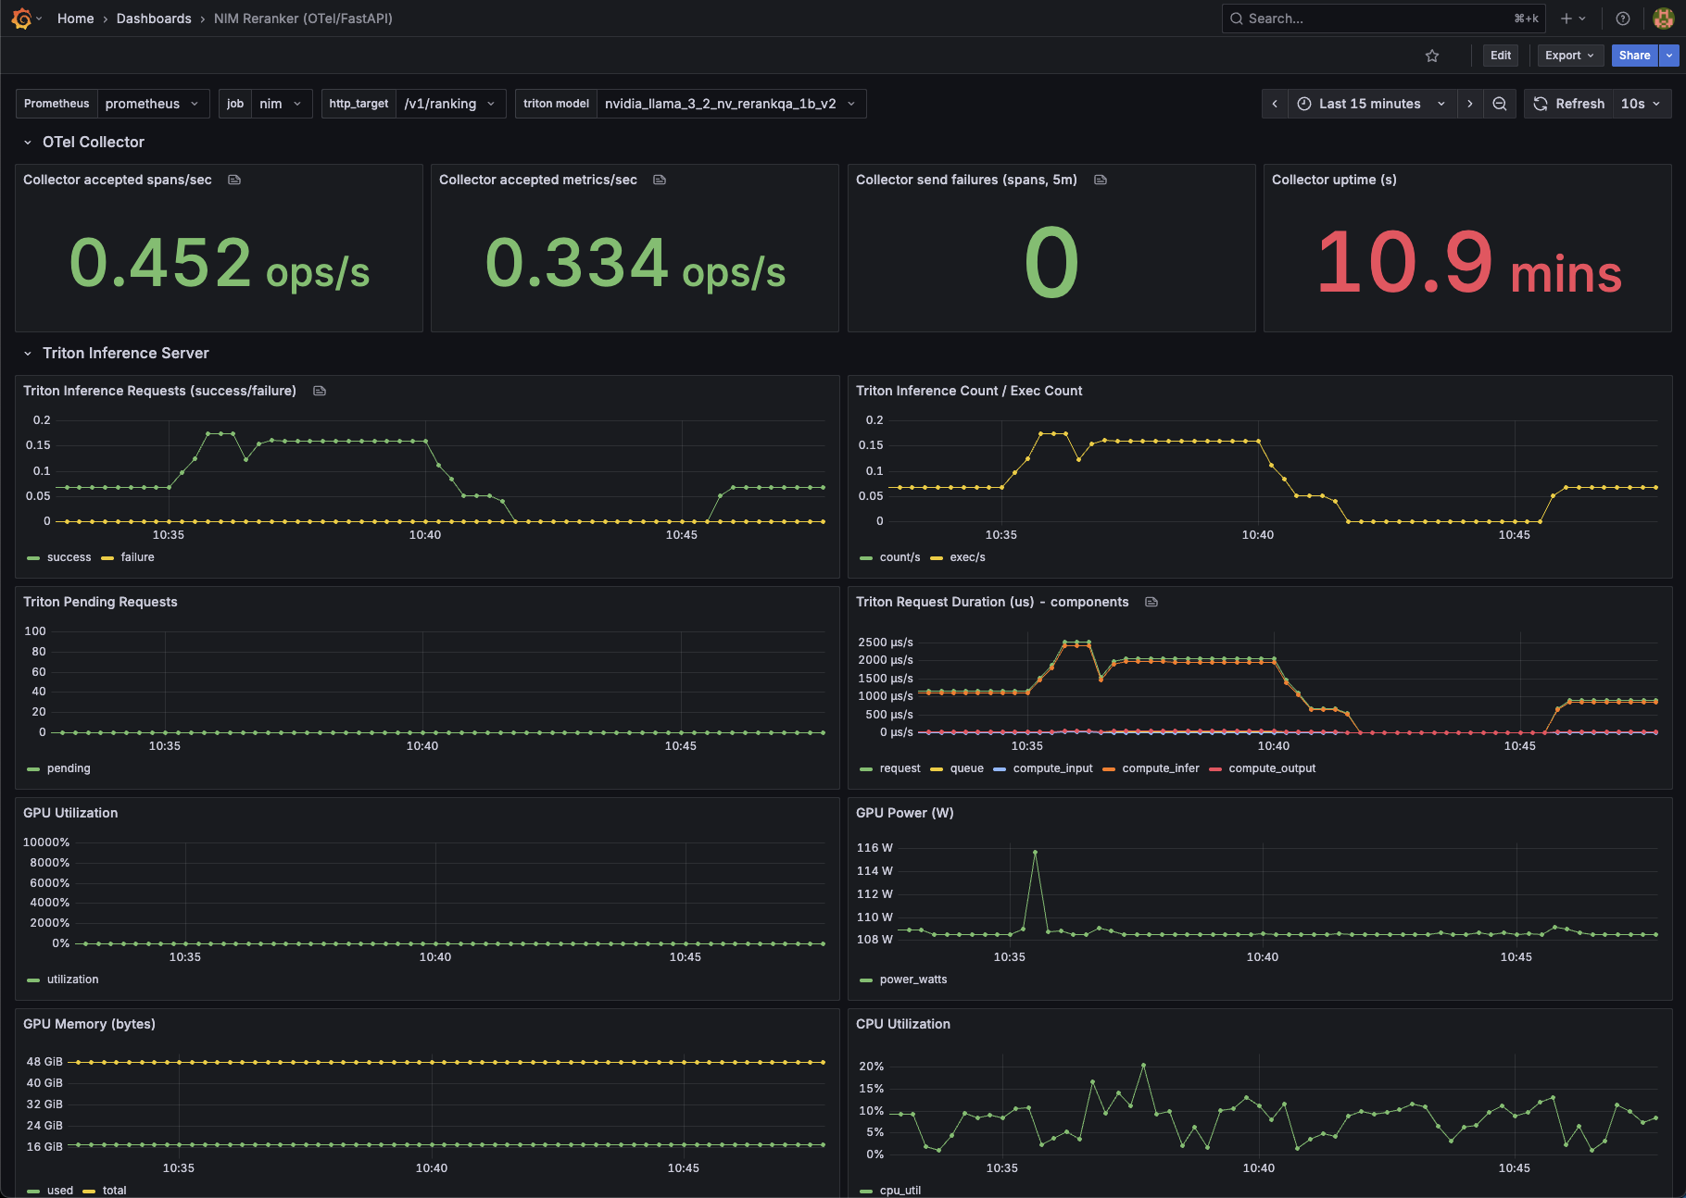Image resolution: width=1686 pixels, height=1198 pixels.
Task: Open the Export menu
Action: click(1569, 56)
